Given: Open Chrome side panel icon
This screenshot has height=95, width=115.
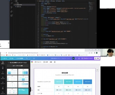Looking at the screenshot, I should (94, 53).
